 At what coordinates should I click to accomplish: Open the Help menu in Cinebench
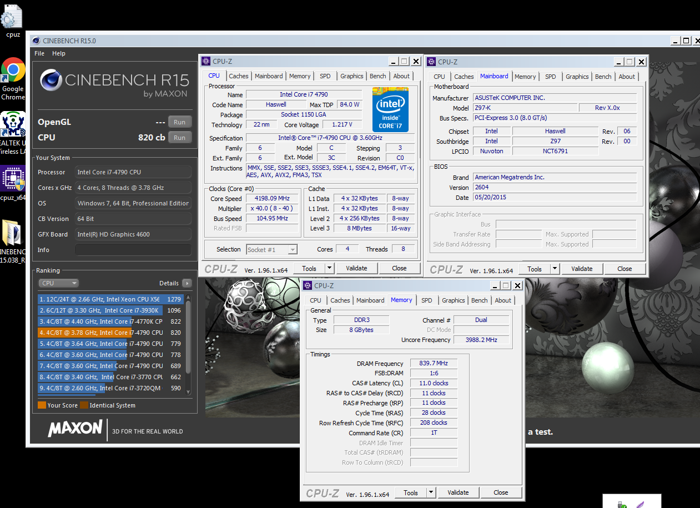[x=59, y=54]
